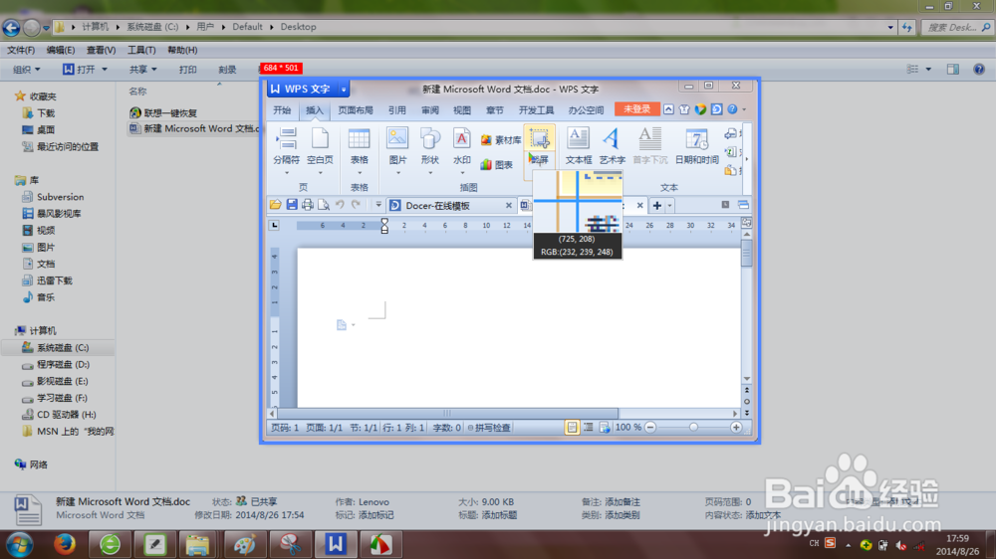Open the 开发工具 ribbon tab

click(x=536, y=109)
